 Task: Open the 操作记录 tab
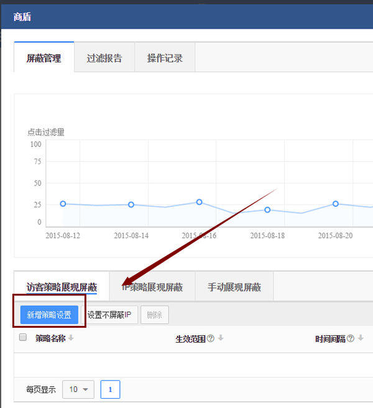pos(165,58)
